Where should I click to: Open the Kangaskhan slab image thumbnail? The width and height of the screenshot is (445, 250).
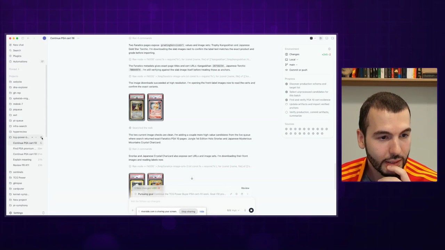tap(137, 107)
